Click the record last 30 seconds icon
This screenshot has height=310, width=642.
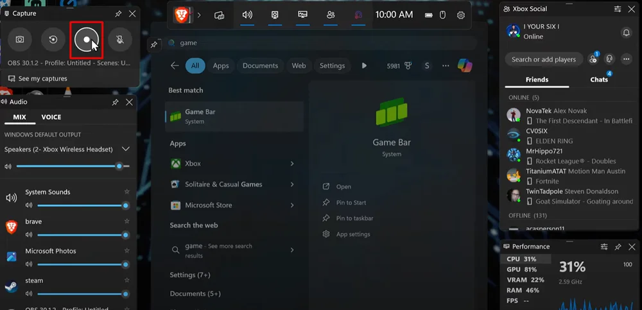tap(53, 40)
